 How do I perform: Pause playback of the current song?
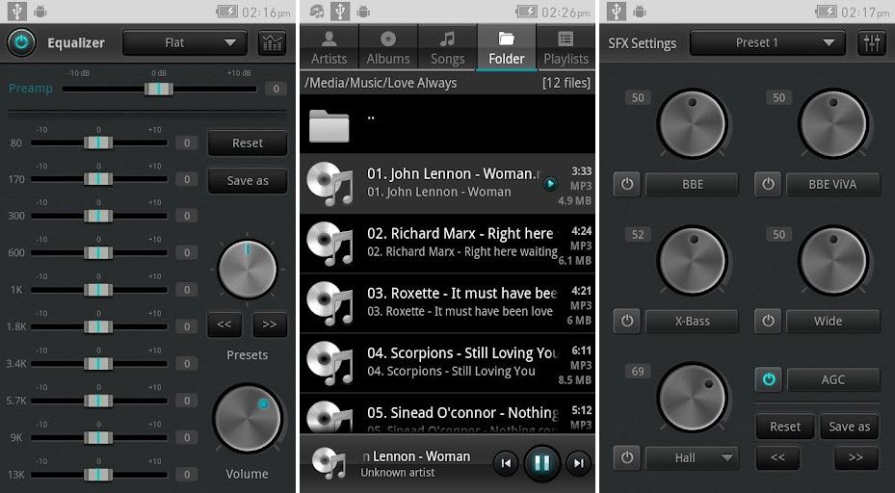click(541, 463)
